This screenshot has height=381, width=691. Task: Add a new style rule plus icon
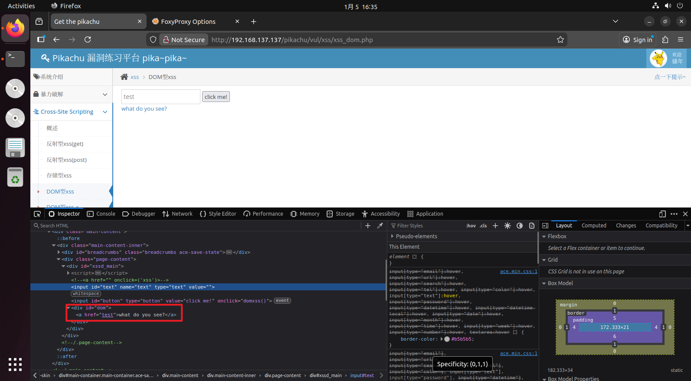tap(495, 226)
